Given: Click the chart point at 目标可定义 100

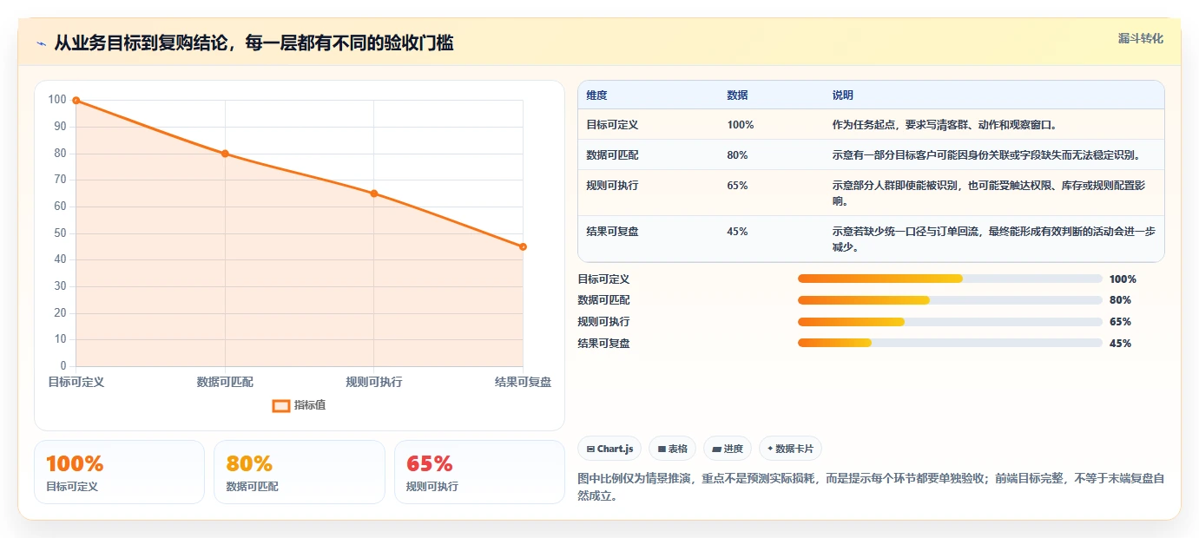Looking at the screenshot, I should 76,101.
